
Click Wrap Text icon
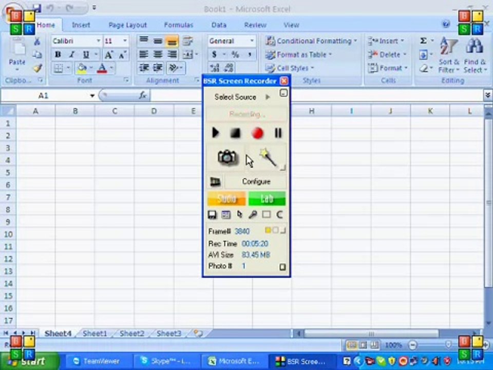188,41
